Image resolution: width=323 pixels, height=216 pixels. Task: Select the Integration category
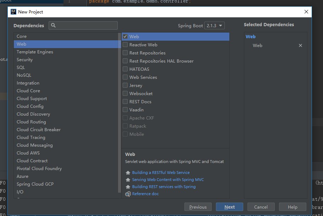(66, 83)
